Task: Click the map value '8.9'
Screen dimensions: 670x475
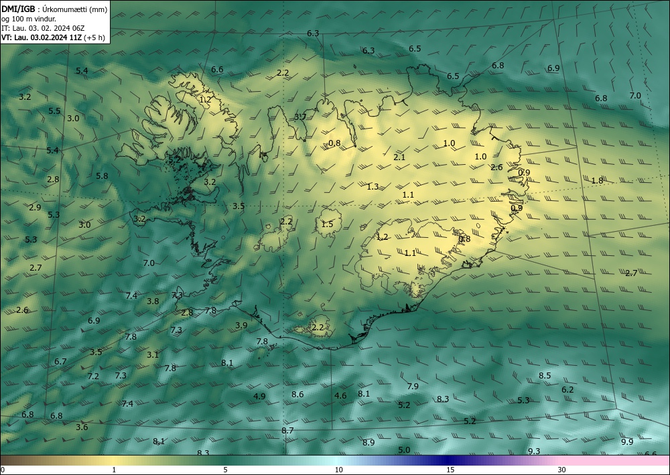Action: [x=368, y=443]
